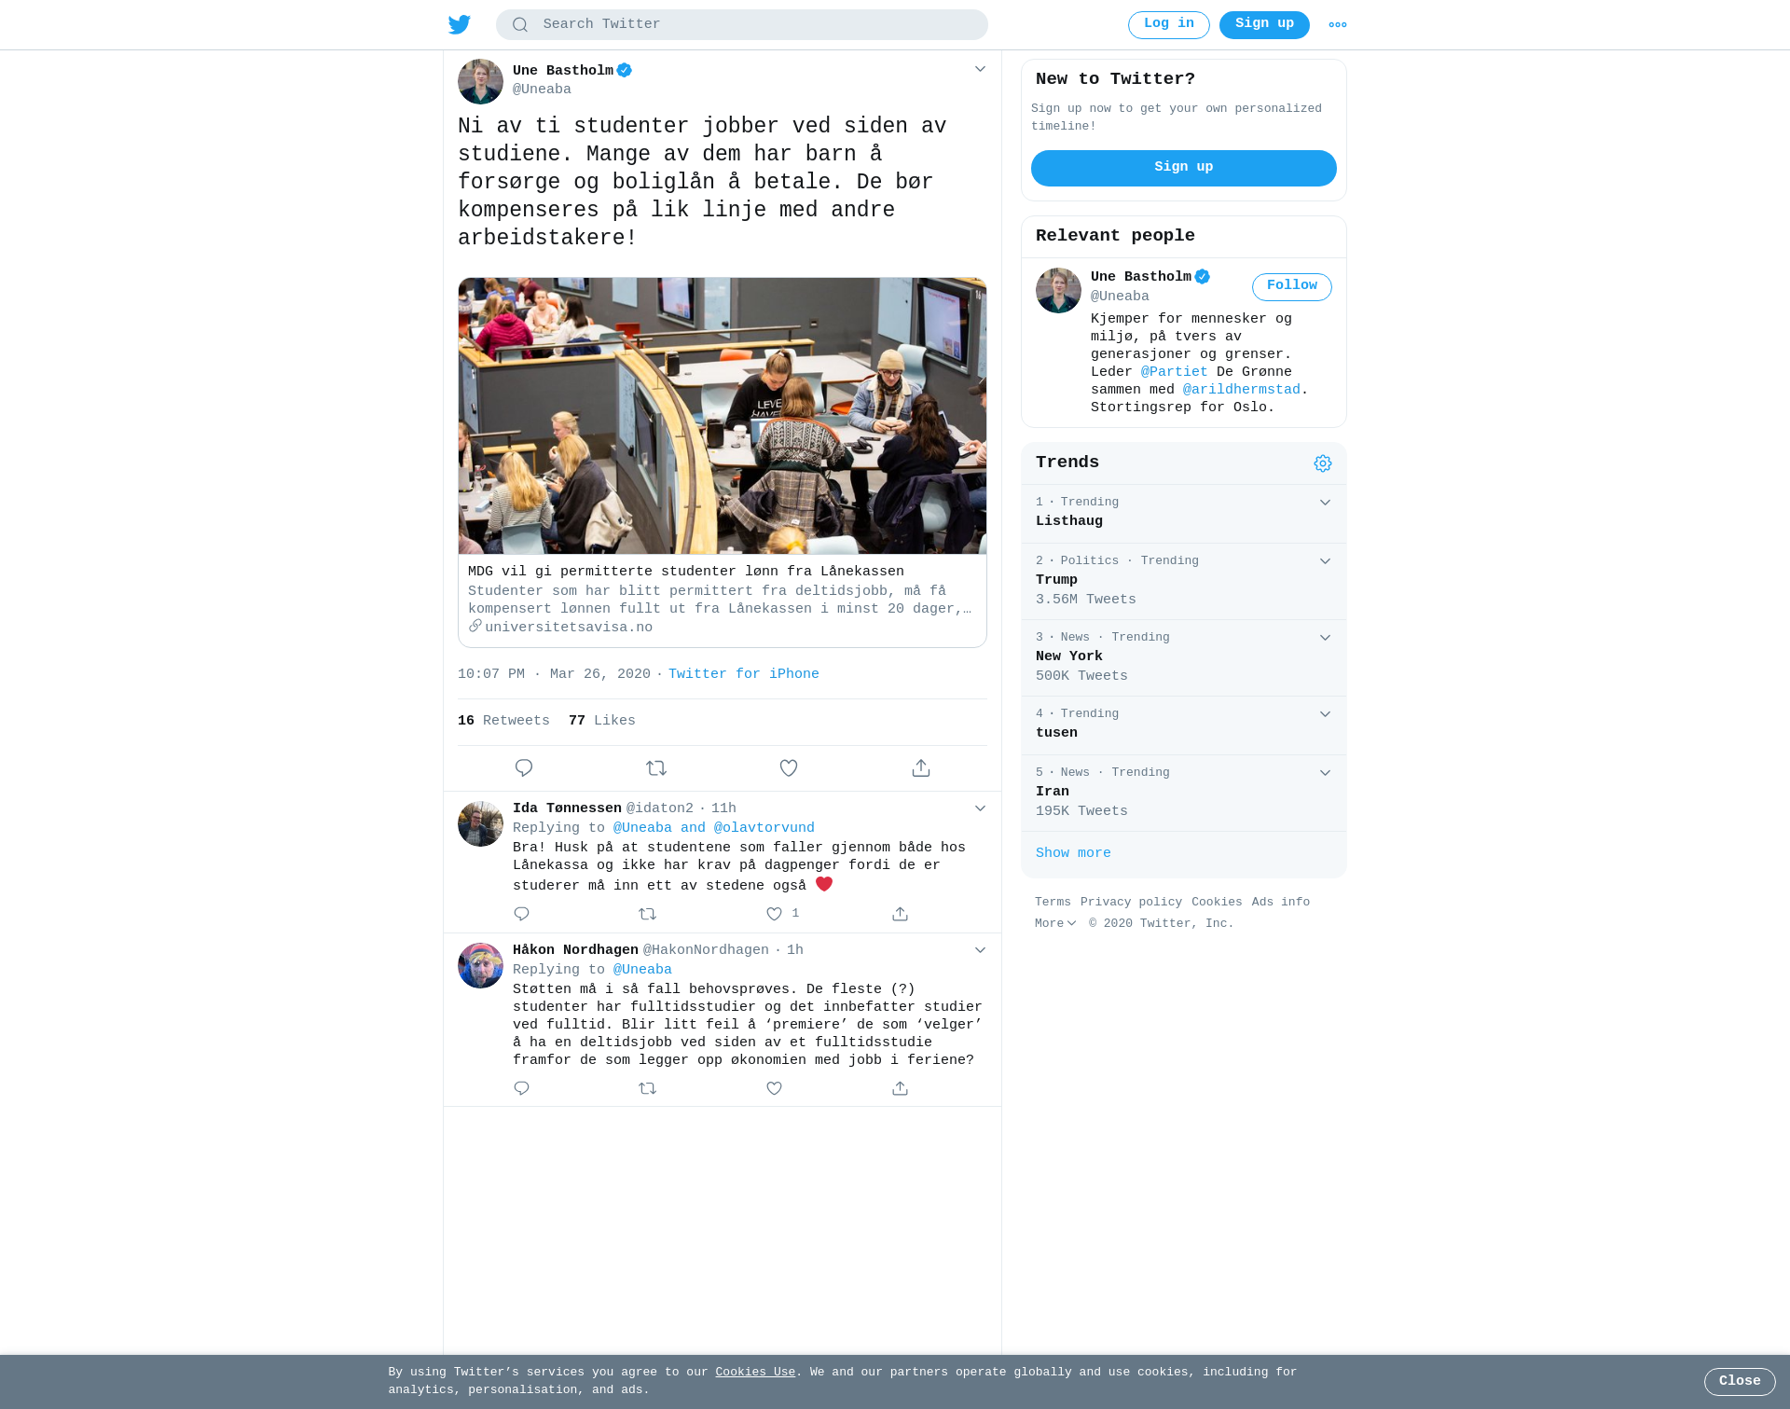
Task: Expand options chevron on main tweet
Action: (x=980, y=69)
